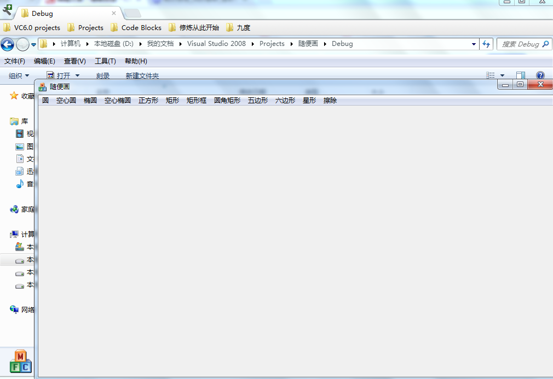The image size is (553, 379).
Task: Open Explorer's 工具(T) menu
Action: point(106,61)
